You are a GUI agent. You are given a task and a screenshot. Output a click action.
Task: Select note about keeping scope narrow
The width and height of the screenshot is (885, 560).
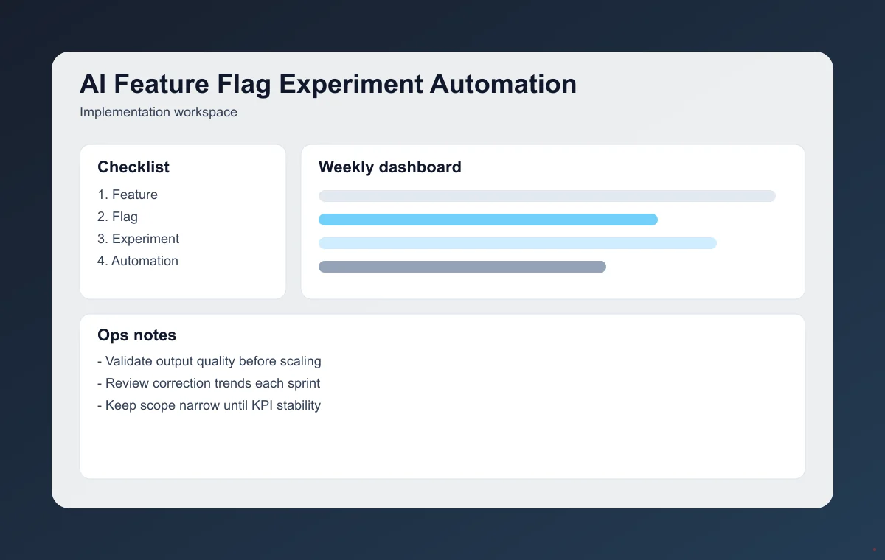click(209, 405)
